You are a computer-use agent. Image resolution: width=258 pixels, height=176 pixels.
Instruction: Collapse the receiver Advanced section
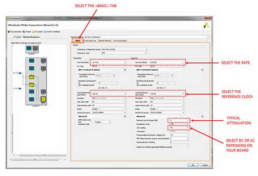point(202,116)
